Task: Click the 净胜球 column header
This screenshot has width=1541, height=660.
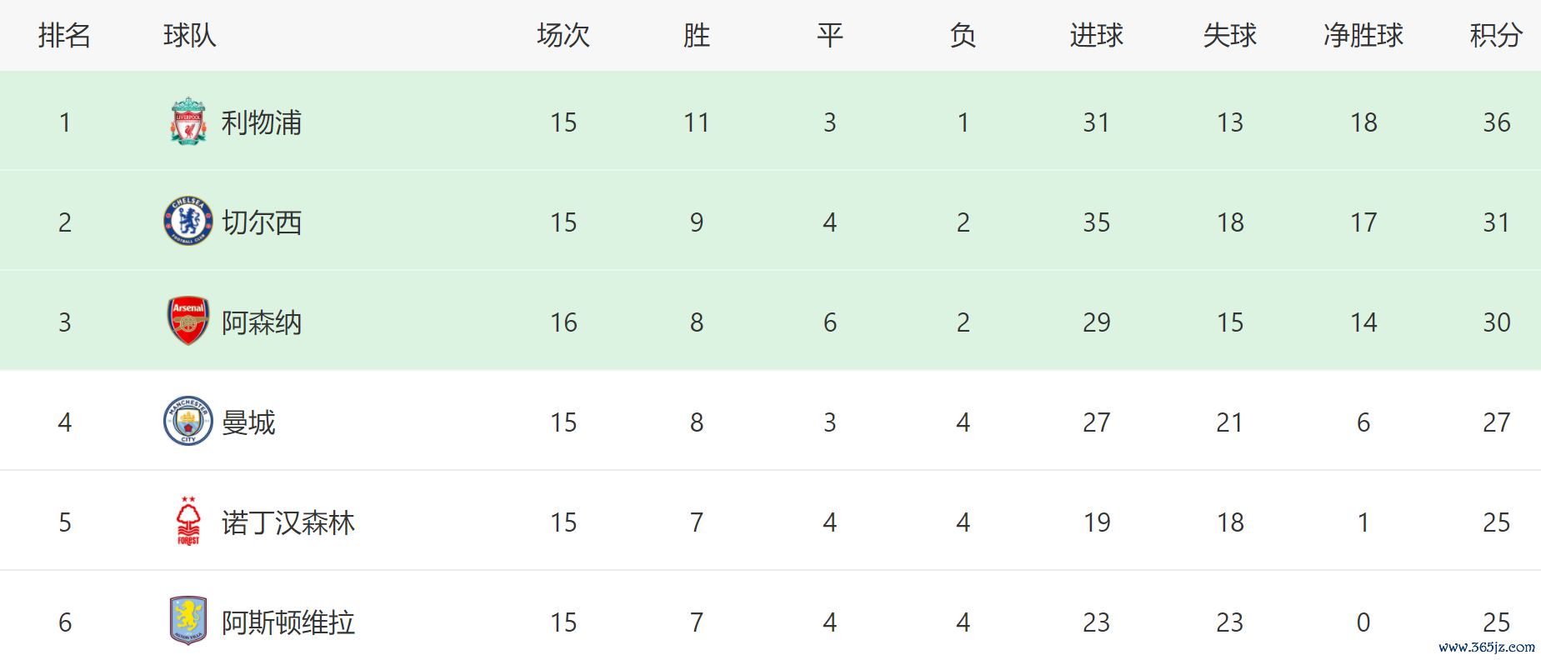Action: (x=1363, y=35)
